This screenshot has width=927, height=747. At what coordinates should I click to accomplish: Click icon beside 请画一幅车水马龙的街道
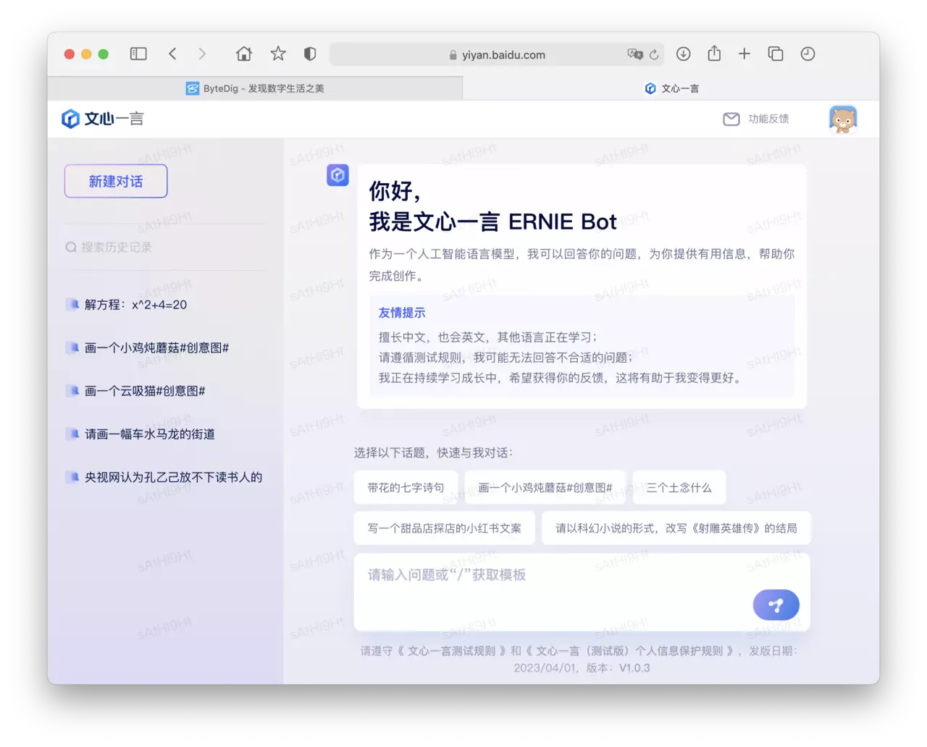pyautogui.click(x=72, y=434)
